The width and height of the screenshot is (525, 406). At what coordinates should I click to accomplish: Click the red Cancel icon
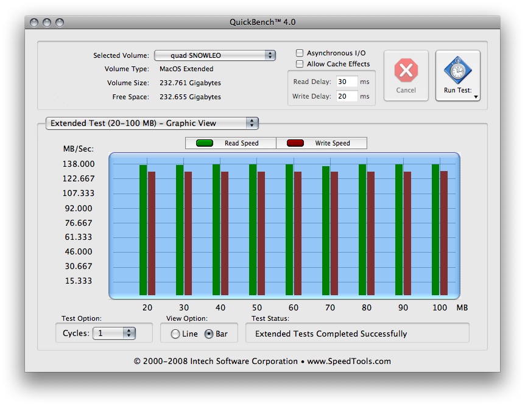click(406, 71)
